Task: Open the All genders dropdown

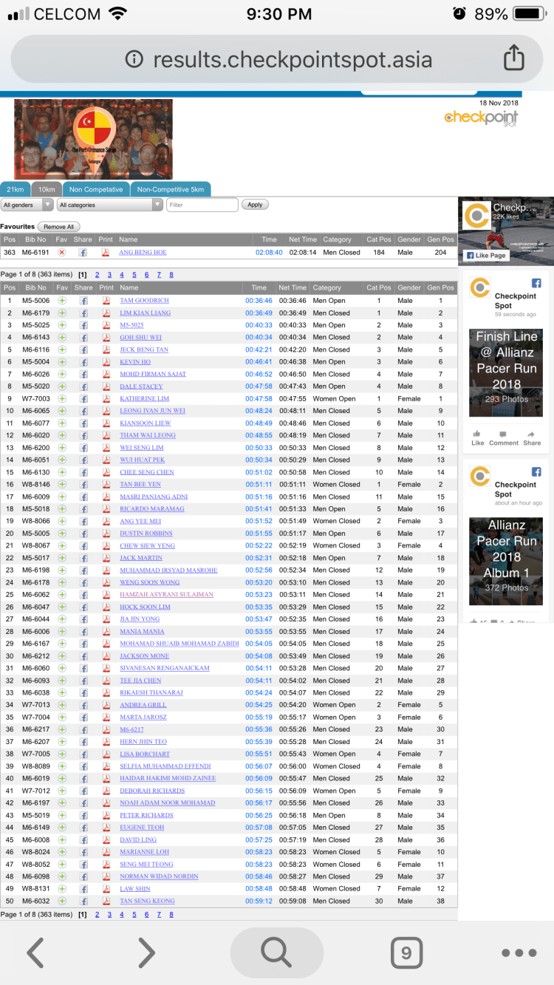Action: pyautogui.click(x=27, y=205)
